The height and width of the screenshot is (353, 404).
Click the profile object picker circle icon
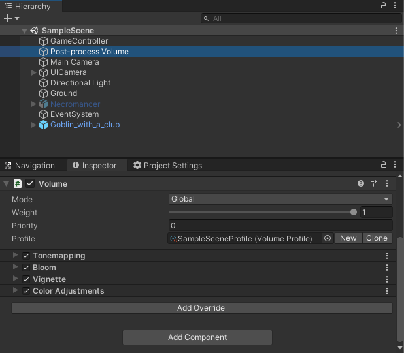328,239
